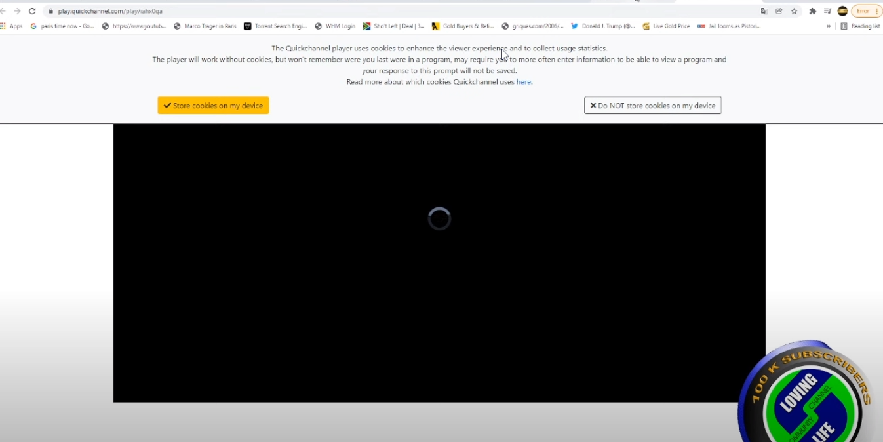Click the forward navigation arrow
This screenshot has height=442, width=883.
click(17, 11)
